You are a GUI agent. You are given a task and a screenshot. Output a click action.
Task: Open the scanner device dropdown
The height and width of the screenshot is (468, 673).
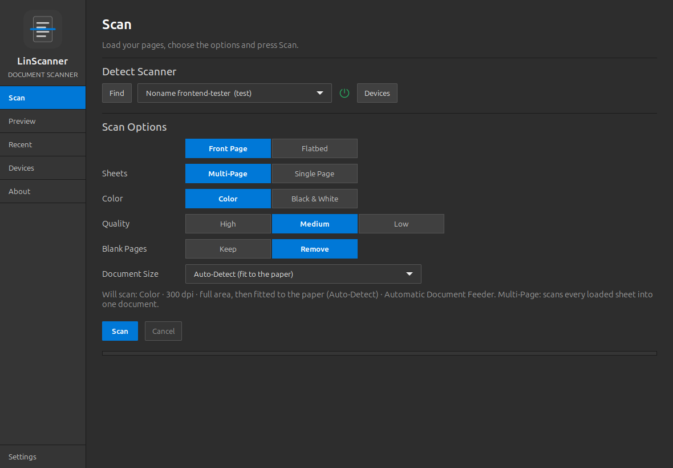[x=234, y=93]
